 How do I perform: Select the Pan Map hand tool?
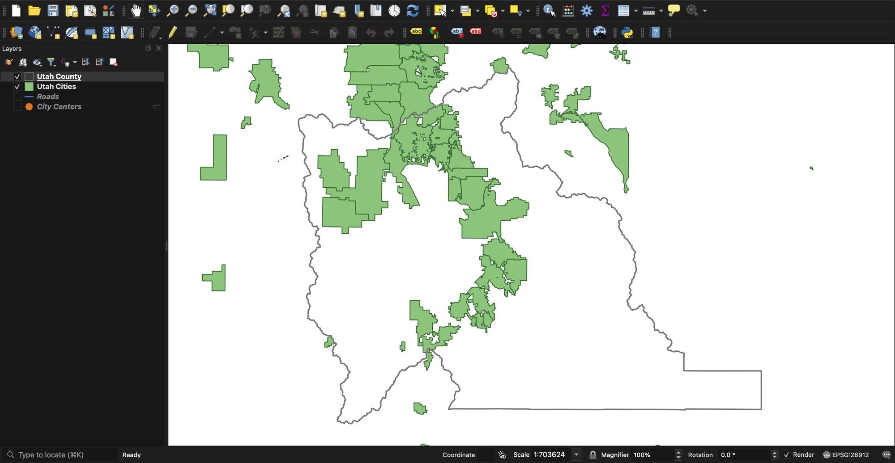136,10
